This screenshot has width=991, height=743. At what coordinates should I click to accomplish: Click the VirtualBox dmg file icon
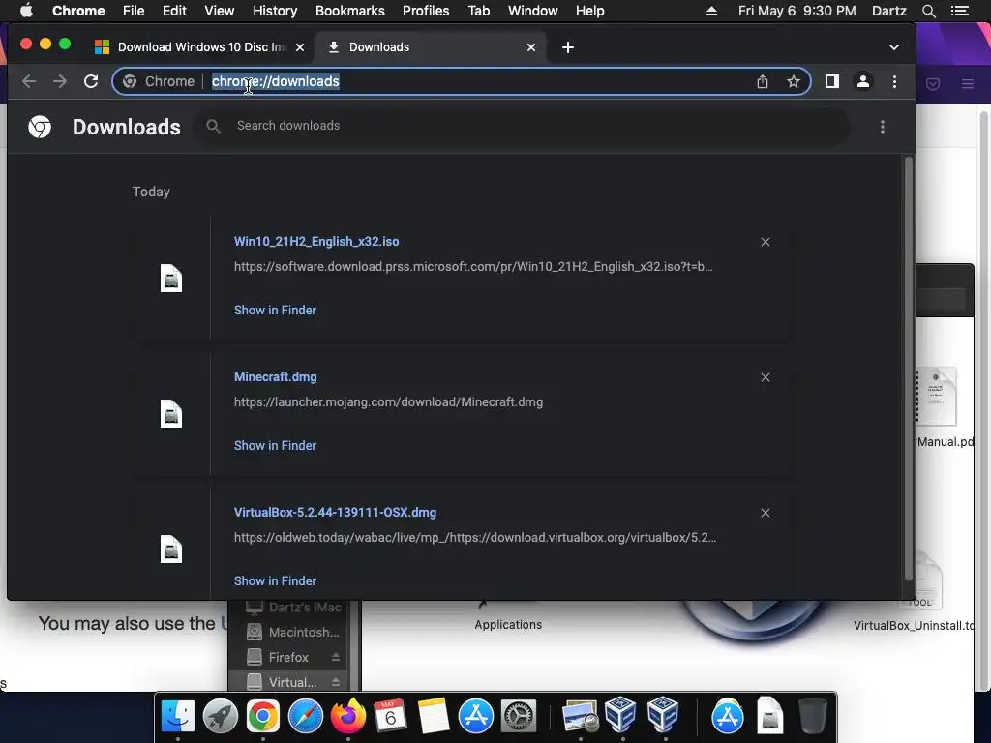pyautogui.click(x=171, y=550)
